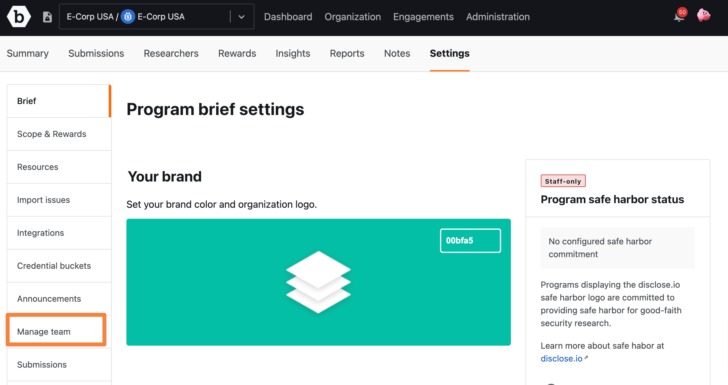728x385 pixels.
Task: Click the layered stack brand logo
Action: click(318, 282)
